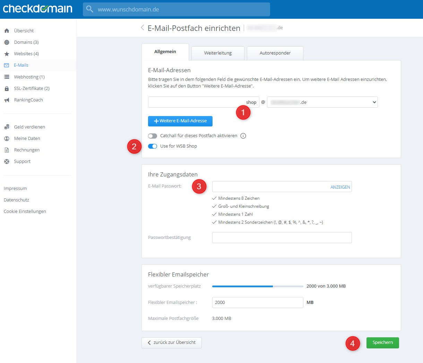
Task: Open the domain selection dropdown
Action: point(322,102)
